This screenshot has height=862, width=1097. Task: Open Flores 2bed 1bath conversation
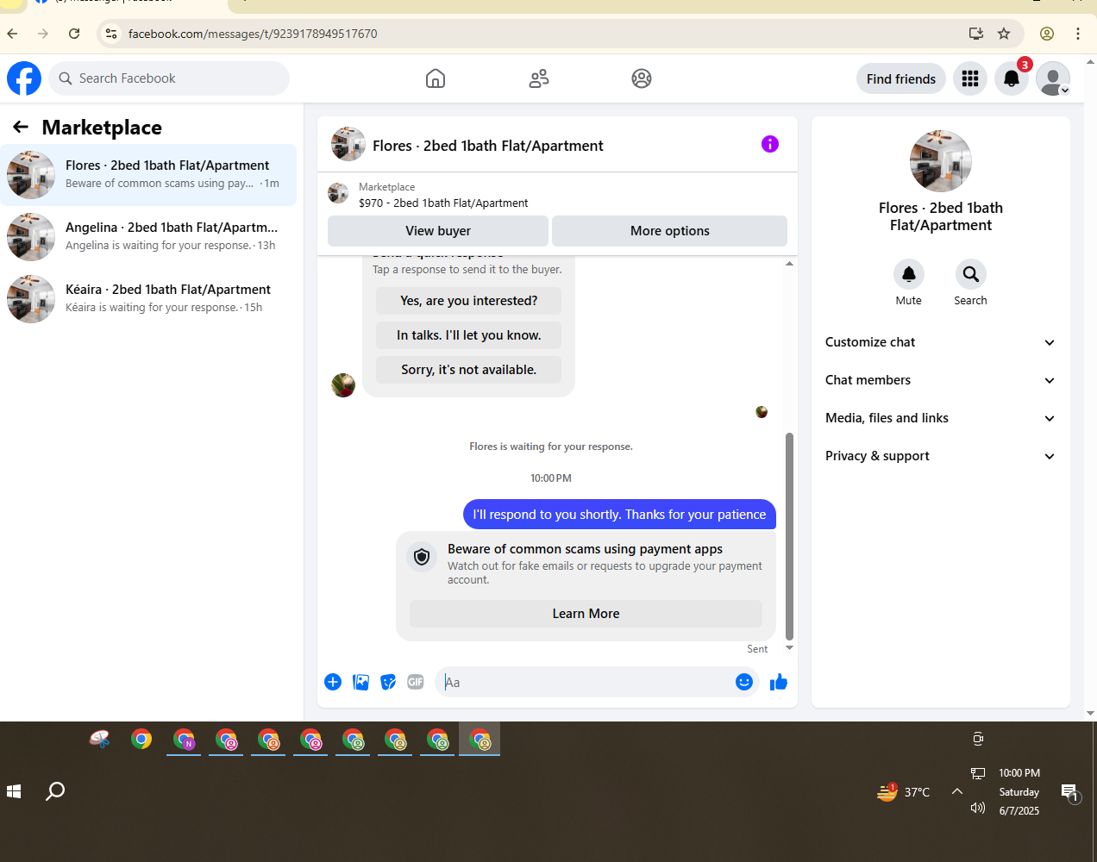coord(148,175)
